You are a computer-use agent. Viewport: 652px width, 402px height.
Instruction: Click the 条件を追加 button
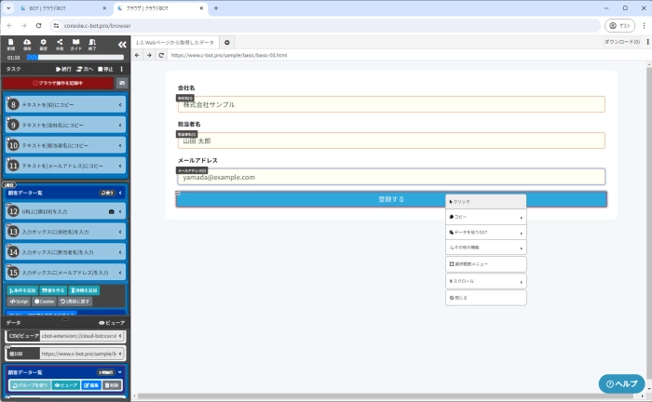(22, 290)
